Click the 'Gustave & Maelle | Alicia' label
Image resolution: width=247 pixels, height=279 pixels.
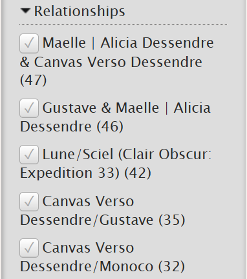[x=127, y=108]
